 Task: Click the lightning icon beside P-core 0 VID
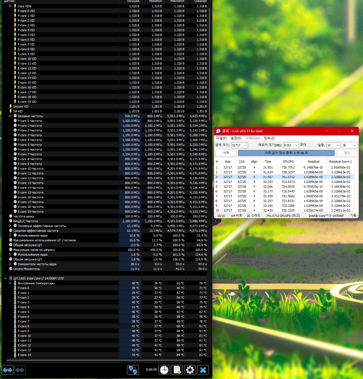pos(15,11)
